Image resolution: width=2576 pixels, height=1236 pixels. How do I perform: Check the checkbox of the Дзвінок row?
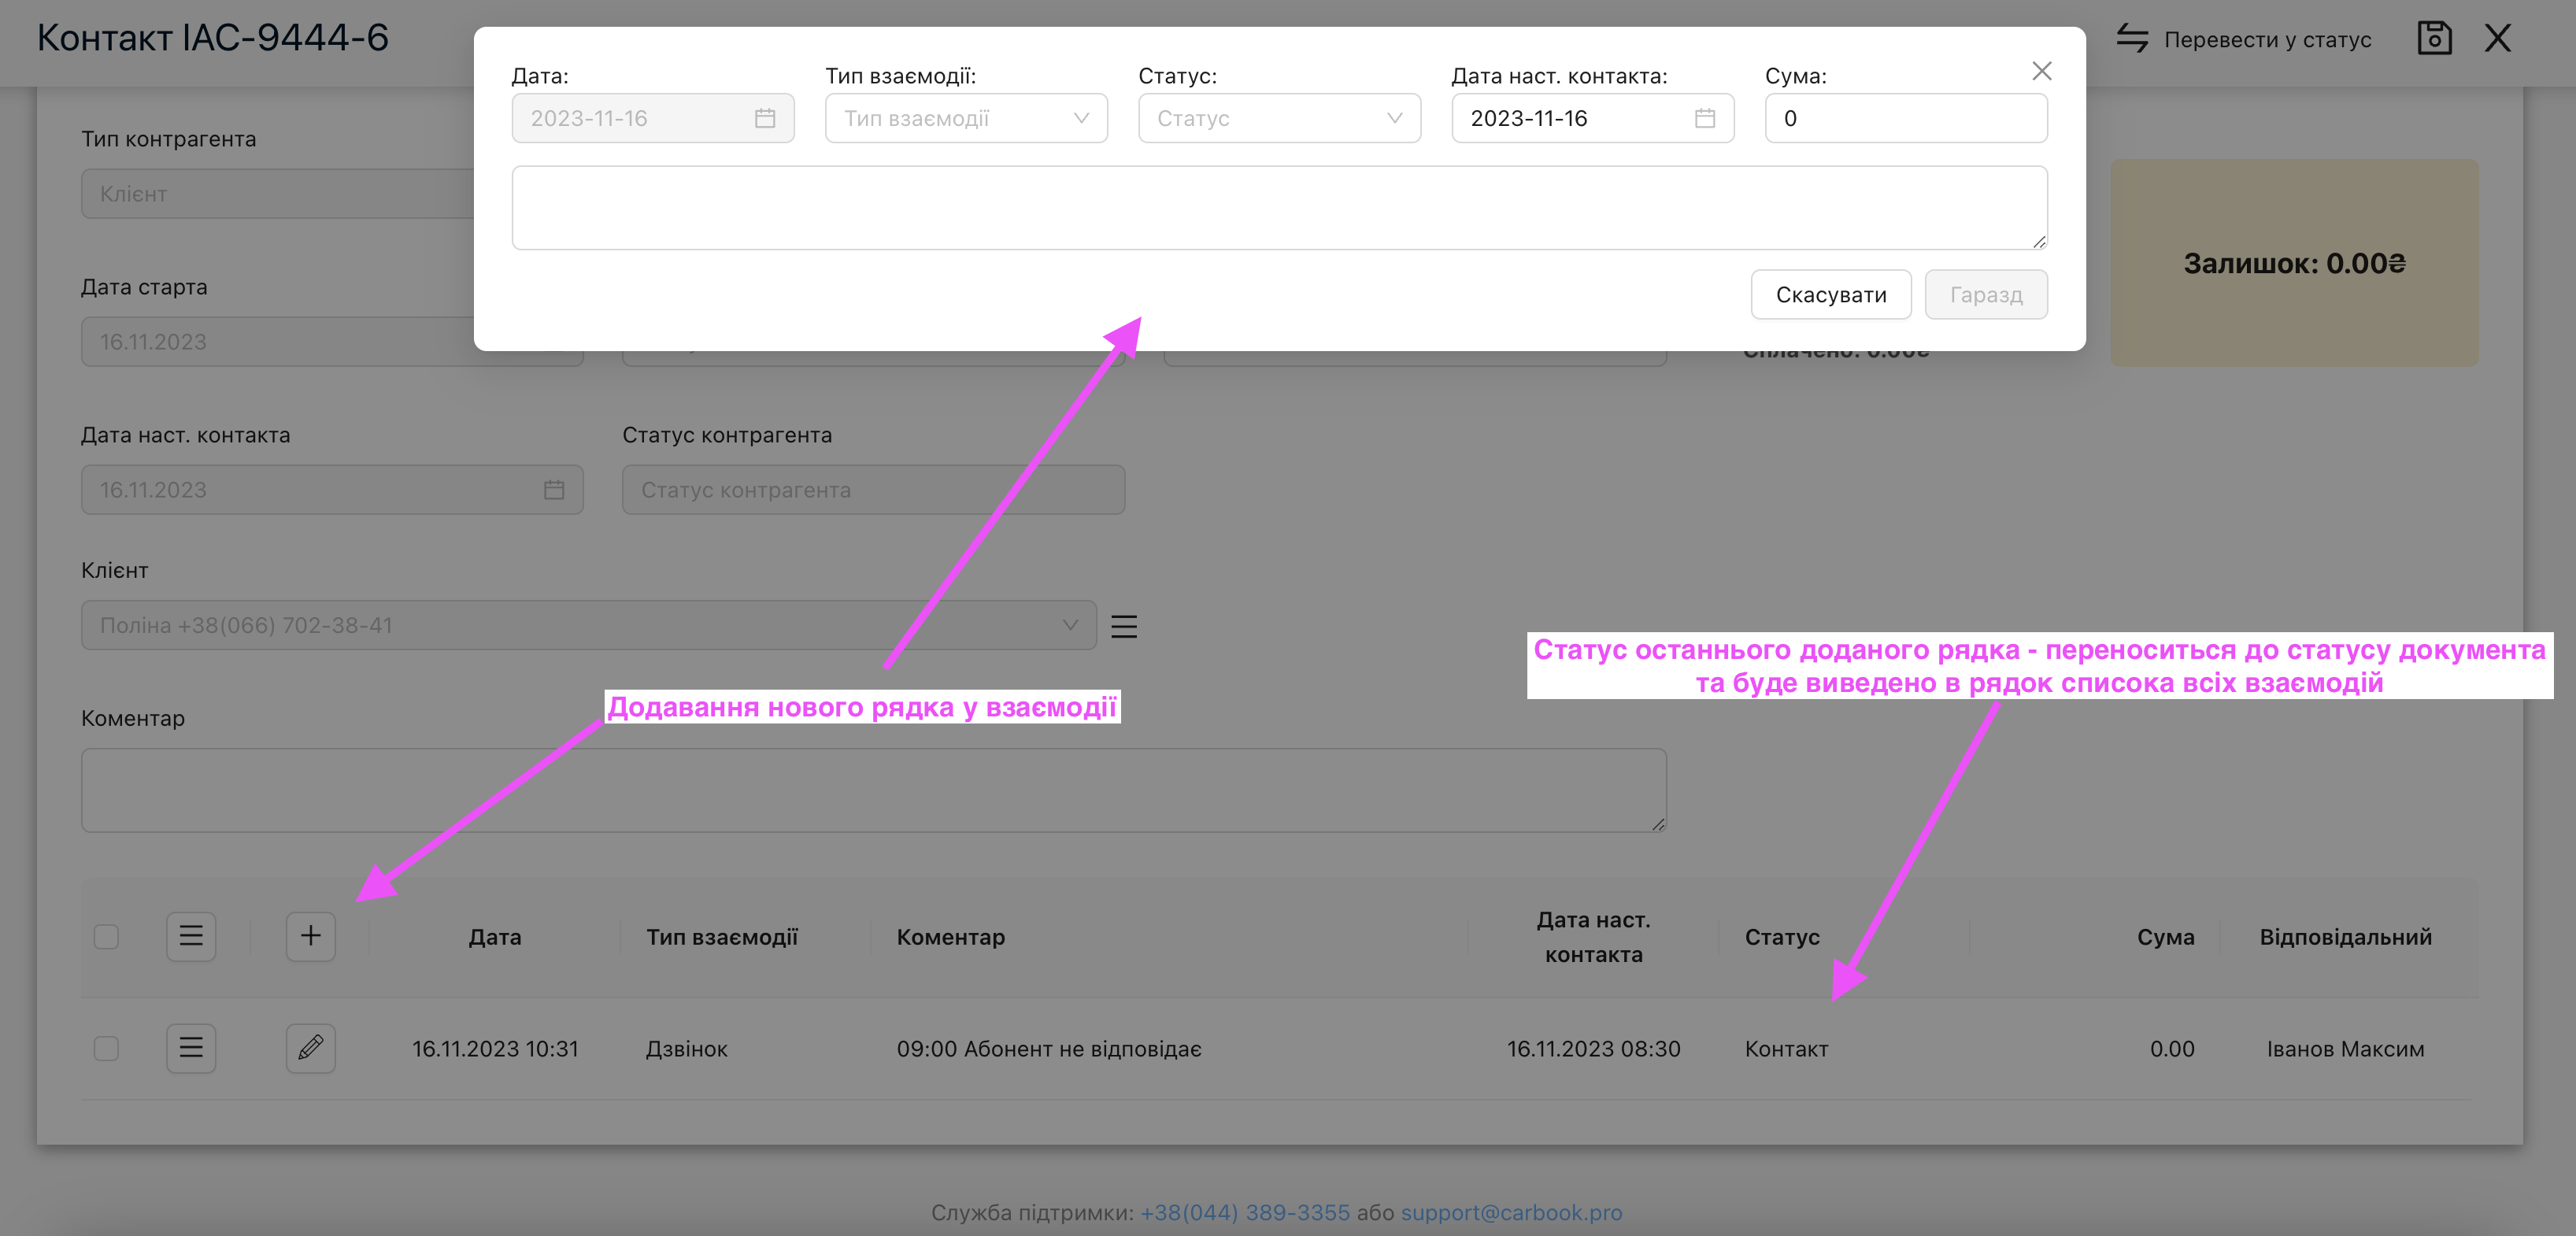point(106,1048)
